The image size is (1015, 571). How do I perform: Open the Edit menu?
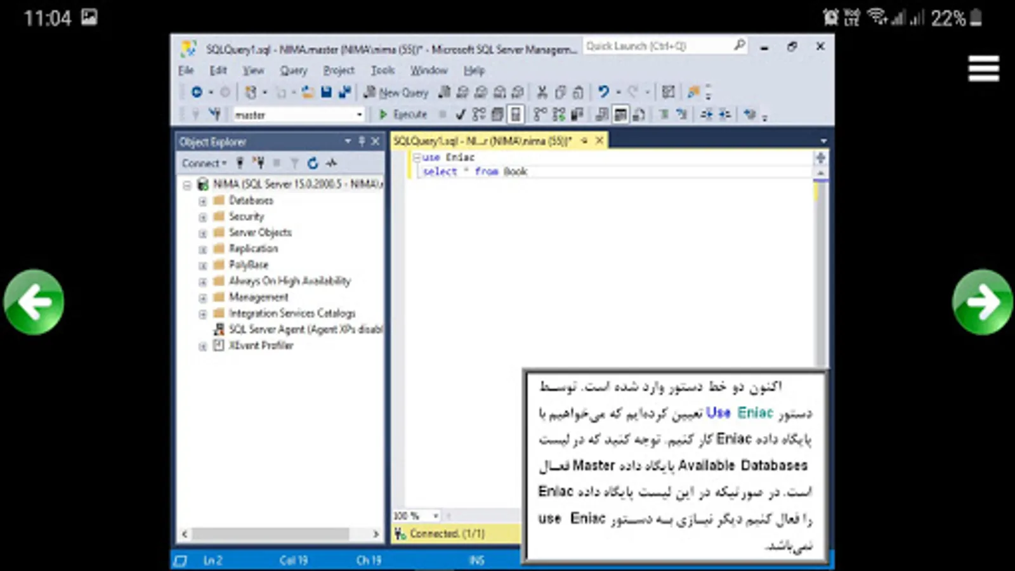[218, 70]
